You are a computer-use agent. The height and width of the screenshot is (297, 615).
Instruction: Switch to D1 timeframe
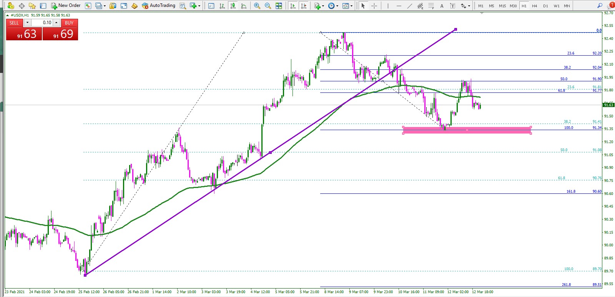pyautogui.click(x=545, y=6)
